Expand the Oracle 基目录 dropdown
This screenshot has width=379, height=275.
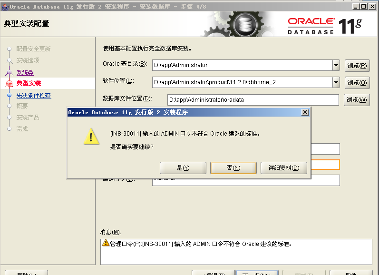point(336,65)
